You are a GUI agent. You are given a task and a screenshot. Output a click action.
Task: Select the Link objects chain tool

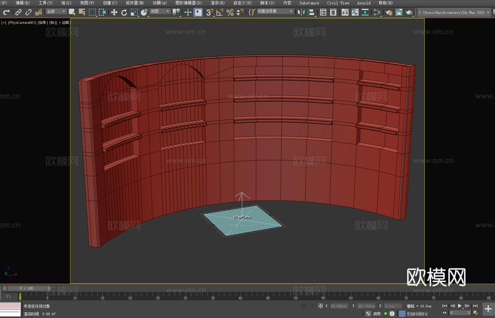[18, 12]
